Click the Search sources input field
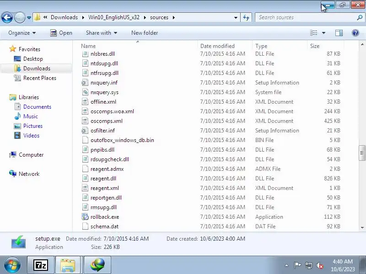 tap(306, 17)
